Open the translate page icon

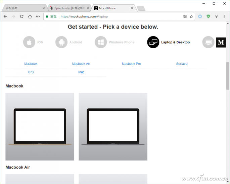coord(185,16)
